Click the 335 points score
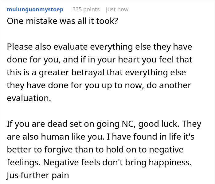215x184 pixels. tap(86, 9)
